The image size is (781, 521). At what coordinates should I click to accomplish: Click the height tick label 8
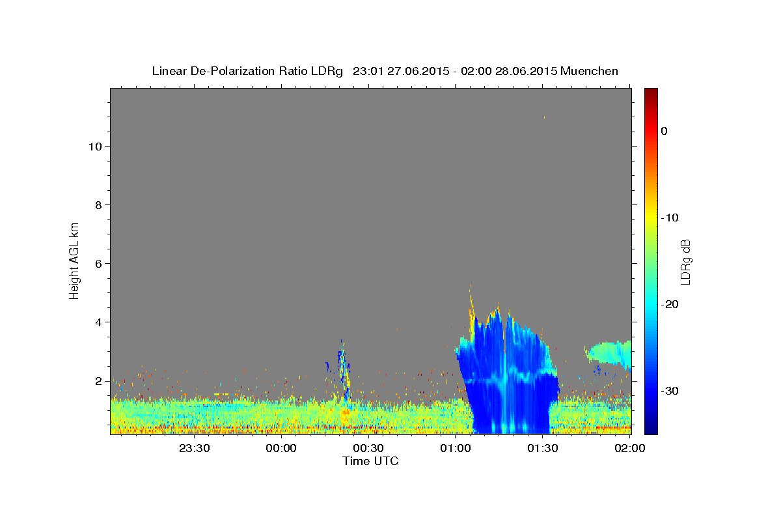[x=98, y=204]
